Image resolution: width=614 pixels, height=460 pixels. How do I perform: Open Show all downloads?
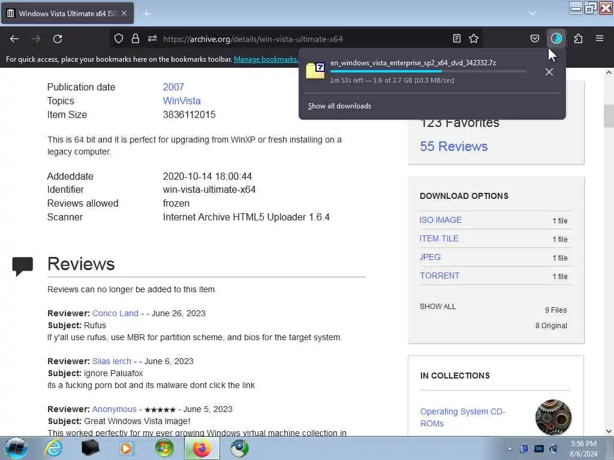pyautogui.click(x=339, y=106)
